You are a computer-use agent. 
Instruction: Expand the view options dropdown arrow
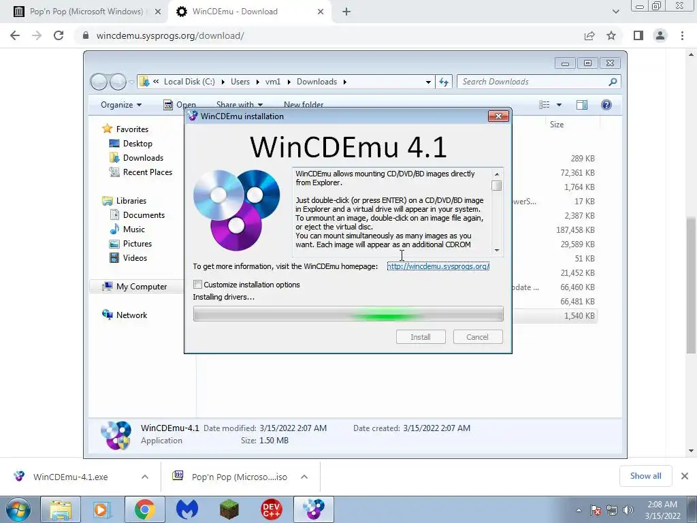(560, 105)
